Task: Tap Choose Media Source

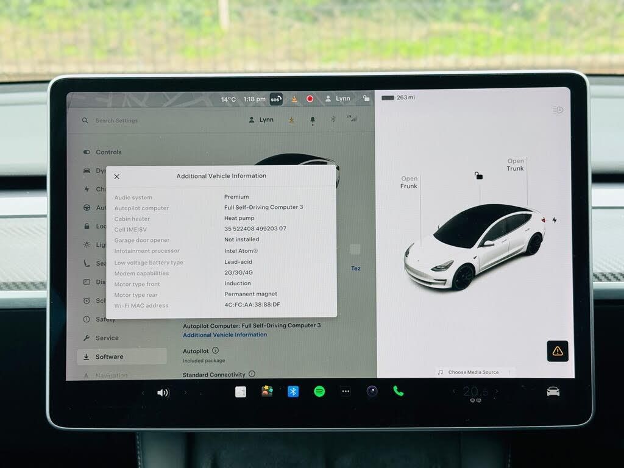Action: (473, 372)
